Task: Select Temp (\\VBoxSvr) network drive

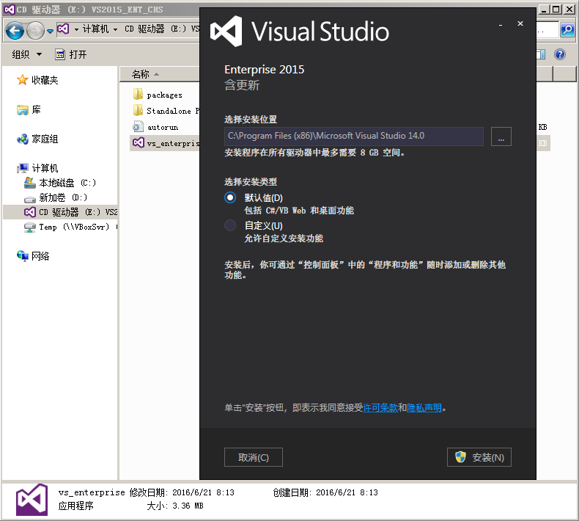Action: coord(74,227)
